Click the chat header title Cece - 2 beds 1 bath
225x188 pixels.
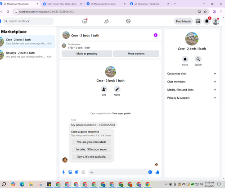pyautogui.click(x=85, y=36)
